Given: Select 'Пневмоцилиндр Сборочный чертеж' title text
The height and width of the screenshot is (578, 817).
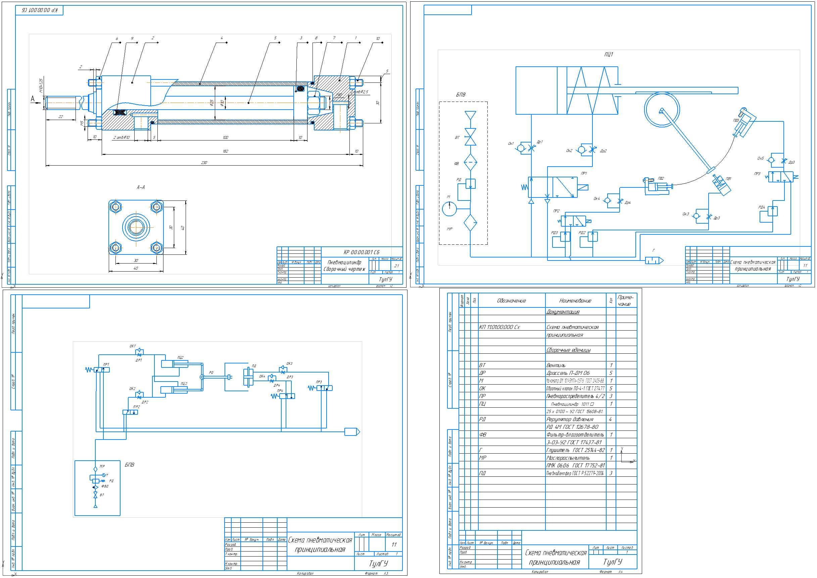Looking at the screenshot, I should click(344, 266).
